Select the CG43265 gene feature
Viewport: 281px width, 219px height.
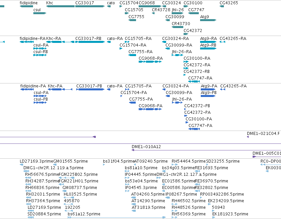(222, 6)
